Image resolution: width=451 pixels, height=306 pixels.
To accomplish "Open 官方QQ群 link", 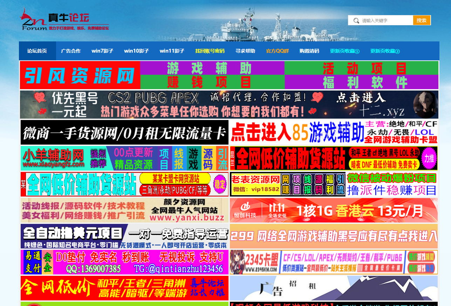I will click(277, 51).
